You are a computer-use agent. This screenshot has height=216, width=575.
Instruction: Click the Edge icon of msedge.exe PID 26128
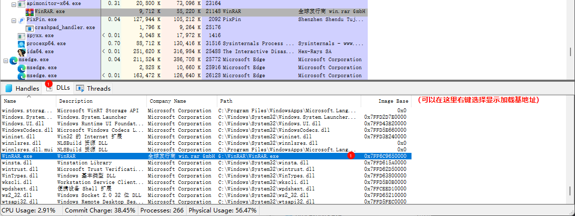click(22, 76)
